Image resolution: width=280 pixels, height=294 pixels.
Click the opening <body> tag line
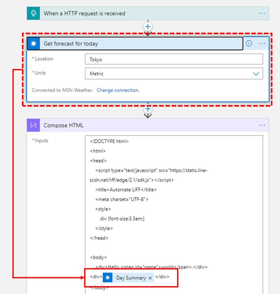tap(98, 257)
